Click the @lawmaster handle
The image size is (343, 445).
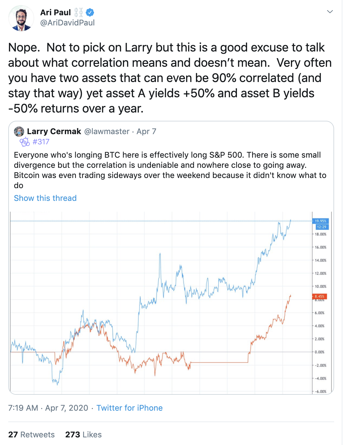[x=107, y=131]
